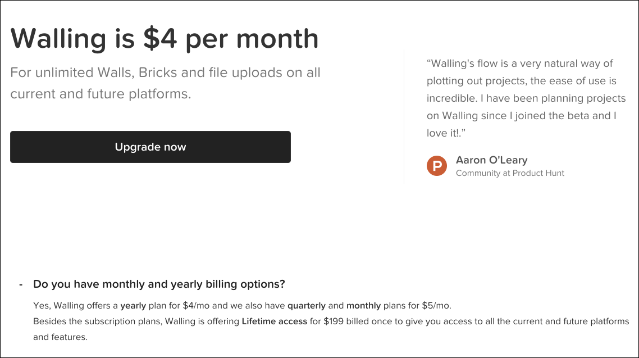Click the plan for $4/mo text
Viewport: 639px width, 358px height.
(179, 306)
